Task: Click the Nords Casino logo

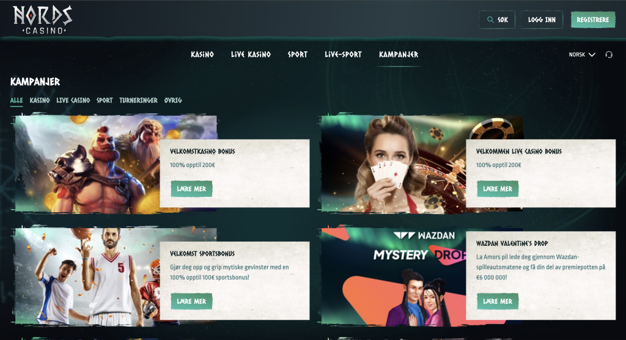Action: click(x=43, y=20)
